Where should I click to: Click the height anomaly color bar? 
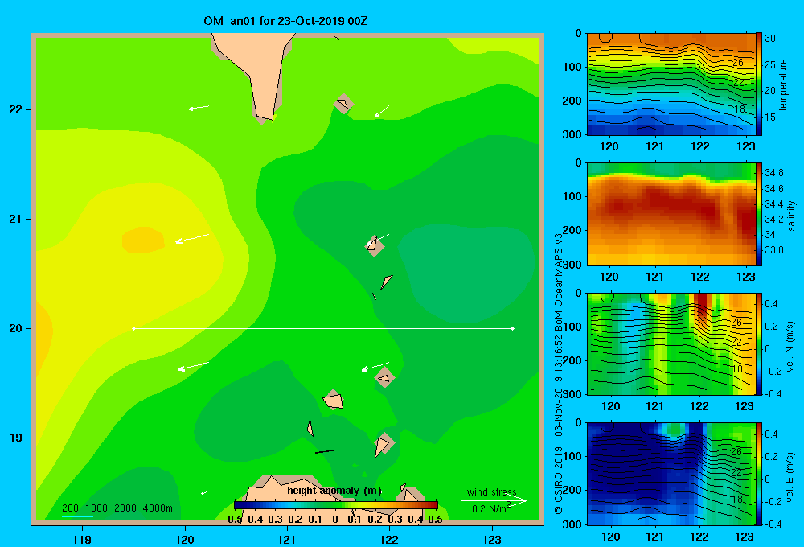[x=336, y=505]
